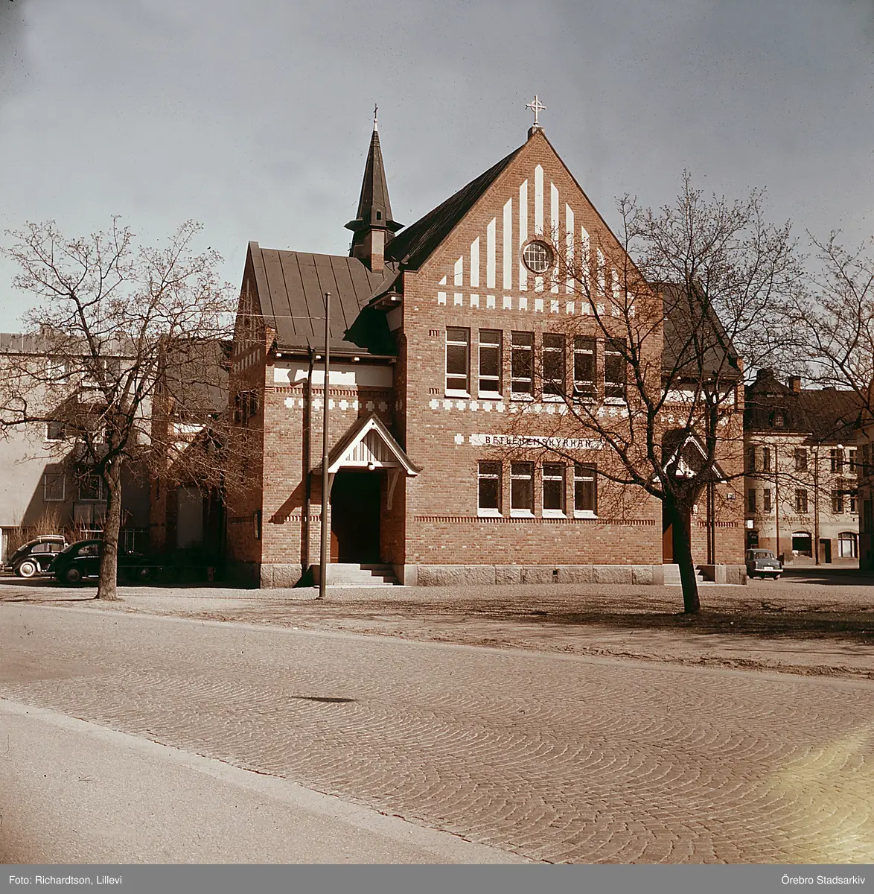
Task: Click the tall pole in front of entrance
Action: point(325,447)
